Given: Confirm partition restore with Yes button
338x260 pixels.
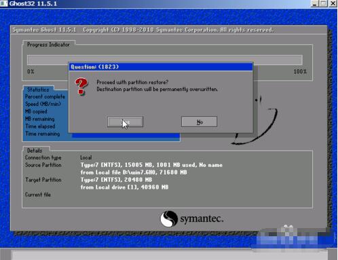Looking at the screenshot, I should coord(125,122).
